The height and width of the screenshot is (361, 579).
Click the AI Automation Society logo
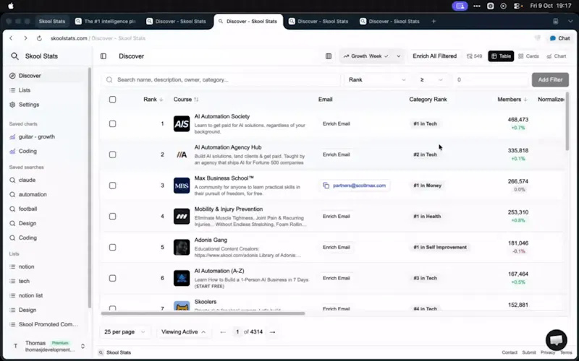coord(182,123)
